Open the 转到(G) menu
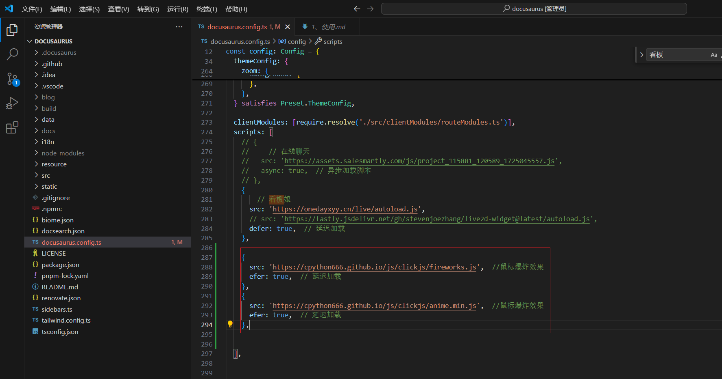This screenshot has height=379, width=722. [x=148, y=9]
